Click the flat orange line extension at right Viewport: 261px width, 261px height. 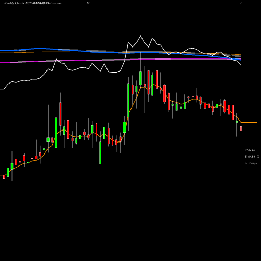(249, 123)
